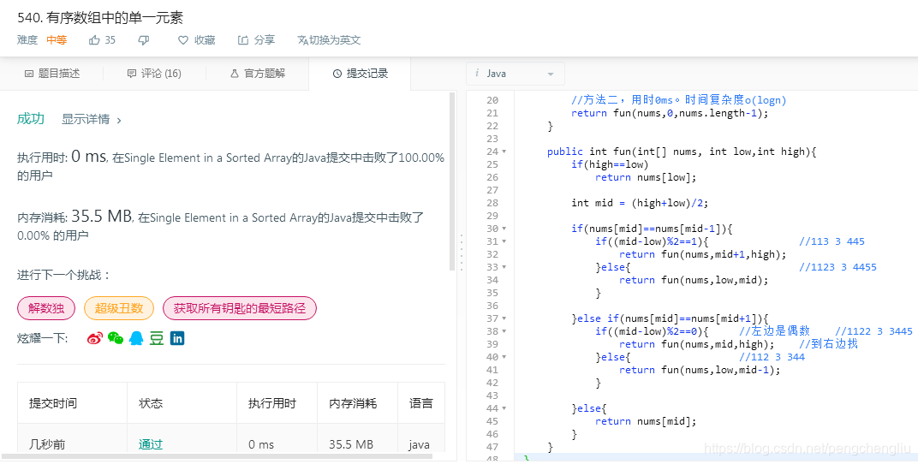This screenshot has height=464, width=918.
Task: Click the 分享 share icon
Action: pyautogui.click(x=243, y=39)
